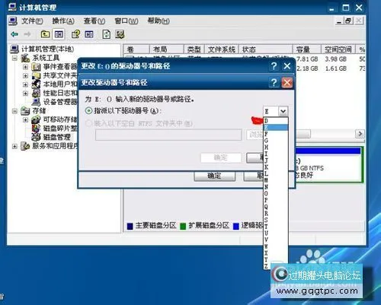The image size is (381, 305).
Task: Choose drive letter M in dropdown list
Action: 276,180
